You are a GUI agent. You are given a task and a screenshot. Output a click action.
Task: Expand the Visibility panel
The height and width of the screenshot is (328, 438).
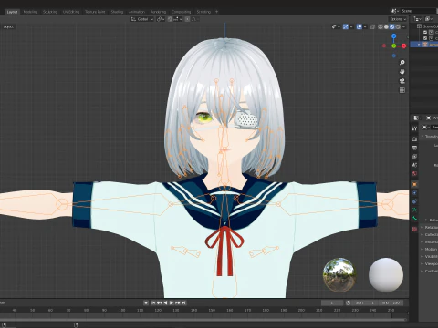429,256
